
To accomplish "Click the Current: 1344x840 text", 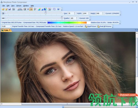I will (x=112, y=13).
